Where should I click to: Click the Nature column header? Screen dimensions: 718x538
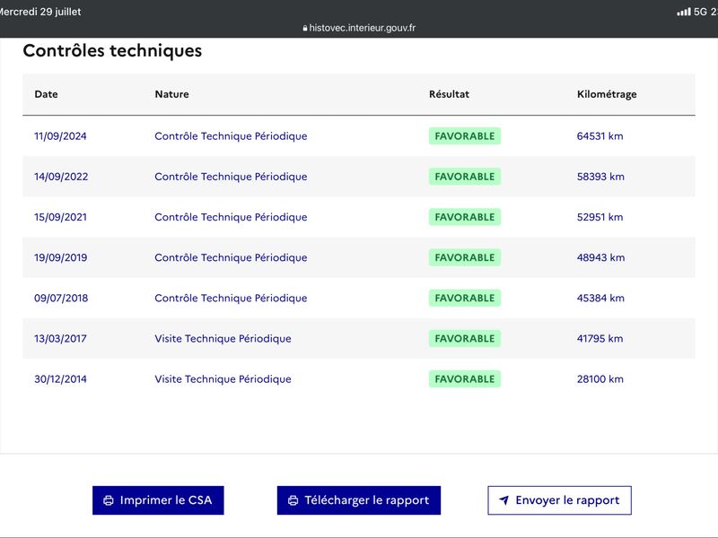pyautogui.click(x=171, y=94)
